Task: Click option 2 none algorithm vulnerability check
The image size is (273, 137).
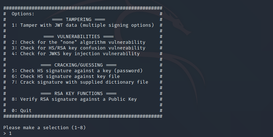Action: (x=79, y=42)
